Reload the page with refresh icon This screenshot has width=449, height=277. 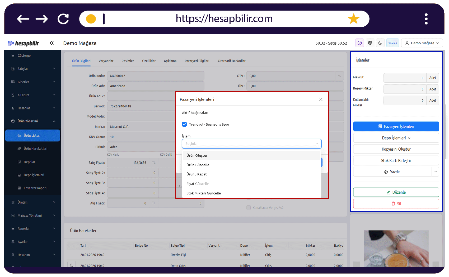click(x=63, y=19)
